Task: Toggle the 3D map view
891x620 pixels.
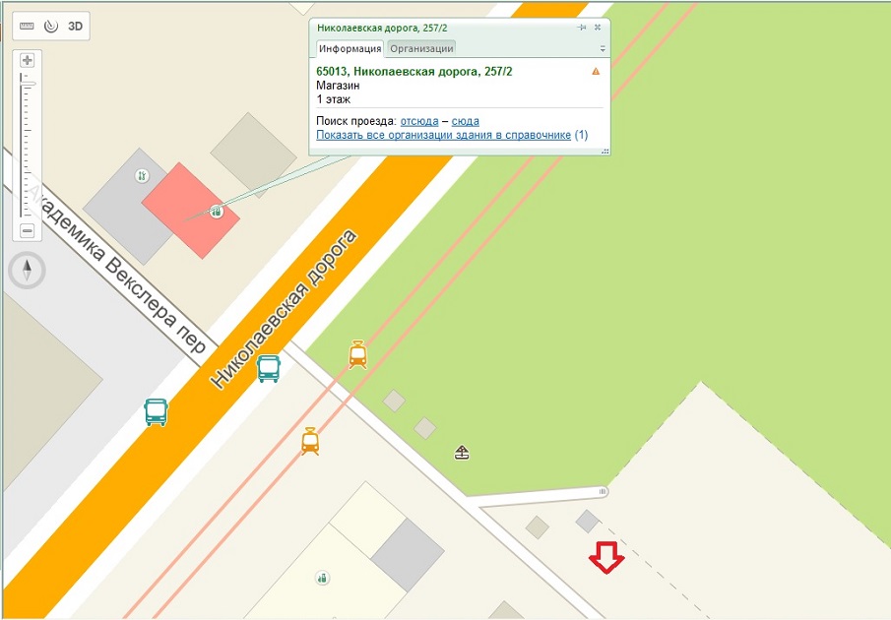Action: (x=75, y=27)
